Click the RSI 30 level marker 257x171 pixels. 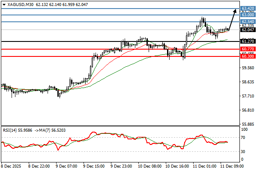click(243, 151)
